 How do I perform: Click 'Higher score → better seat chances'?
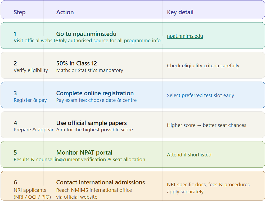click(x=207, y=125)
